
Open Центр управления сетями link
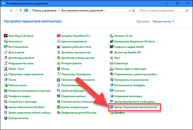[x=30, y=113]
